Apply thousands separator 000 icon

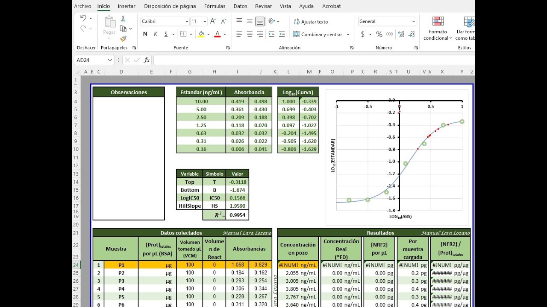389,34
